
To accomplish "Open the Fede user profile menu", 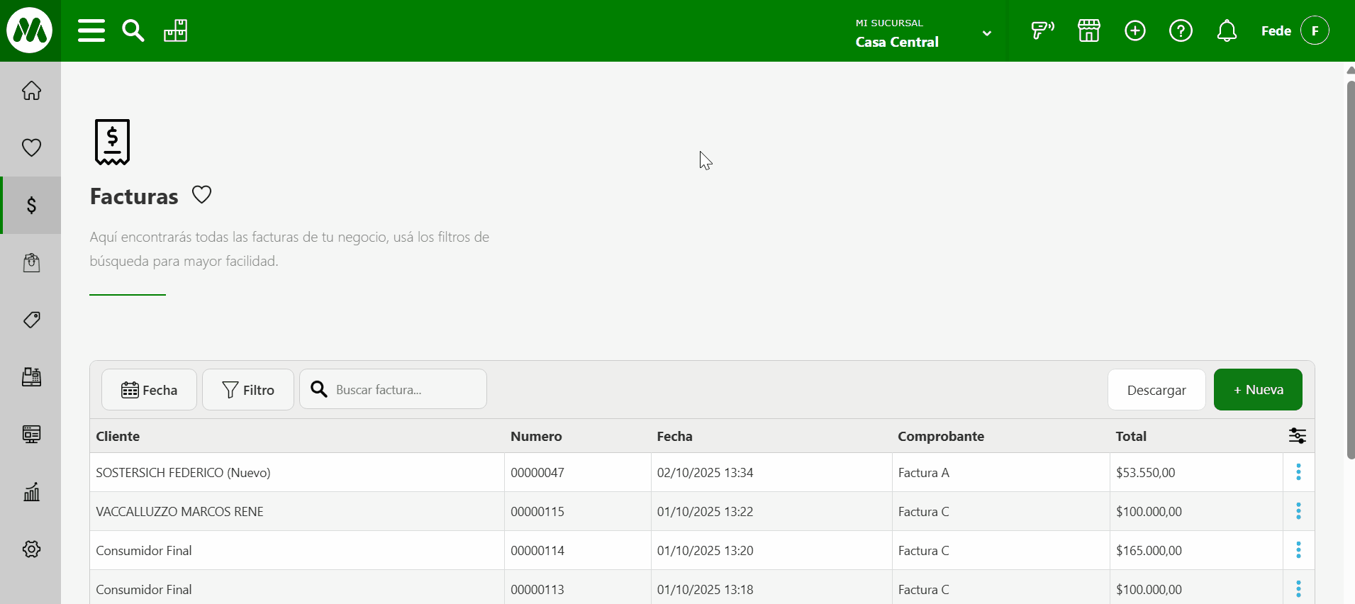I will 1294,31.
